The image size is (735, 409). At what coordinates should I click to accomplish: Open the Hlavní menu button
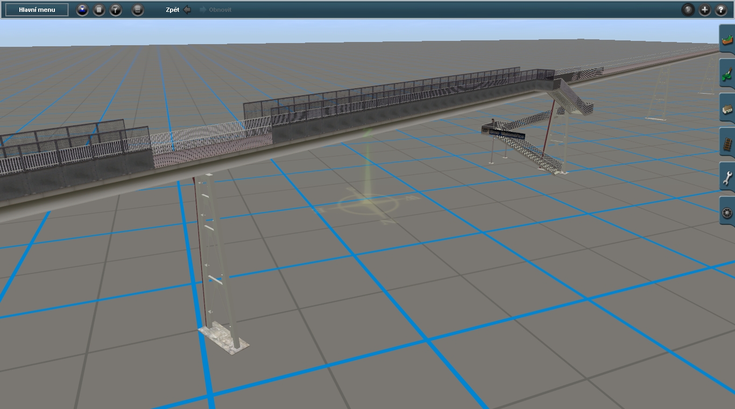click(37, 10)
